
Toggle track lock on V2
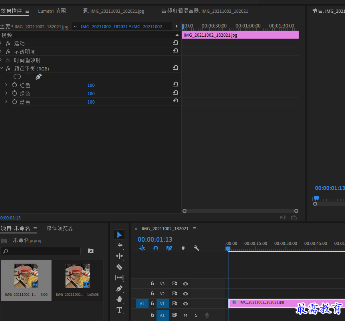(153, 293)
